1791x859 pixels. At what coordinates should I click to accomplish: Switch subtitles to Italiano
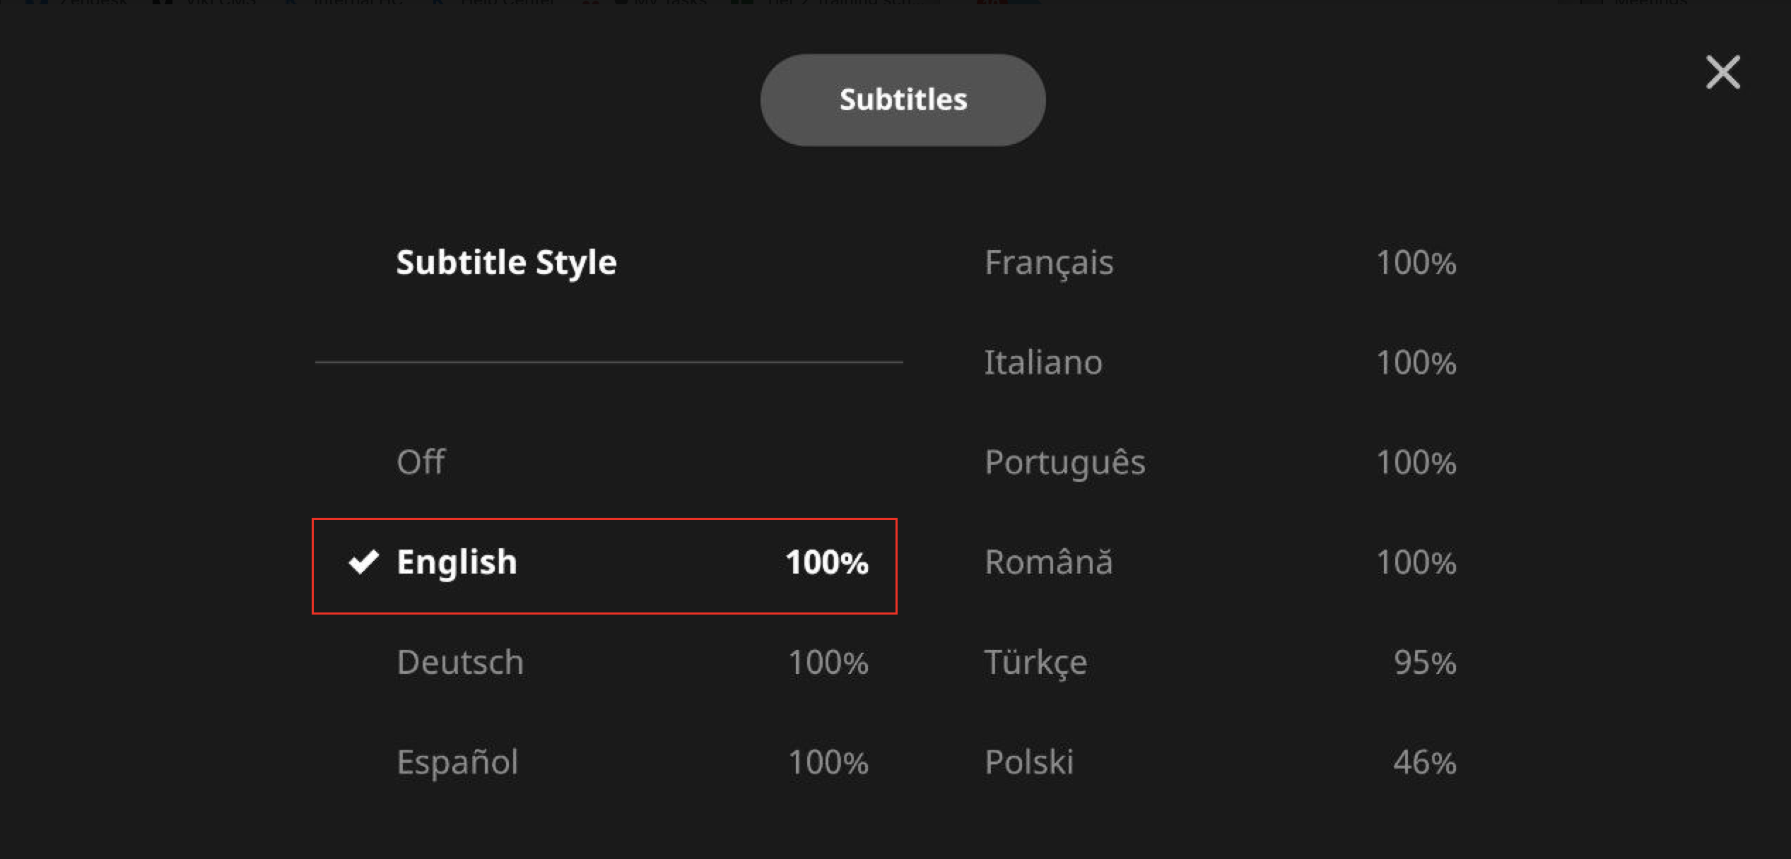[x=1221, y=362]
